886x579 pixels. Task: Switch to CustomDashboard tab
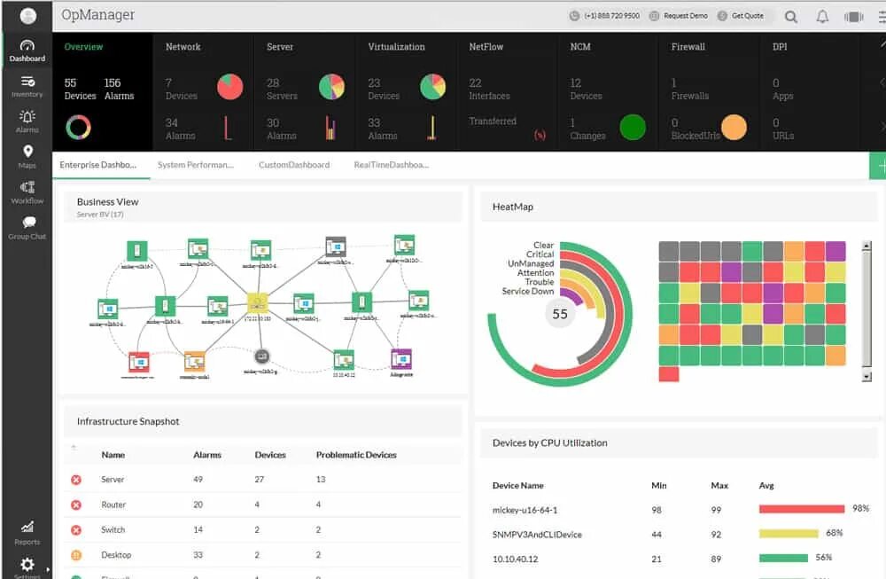click(294, 165)
